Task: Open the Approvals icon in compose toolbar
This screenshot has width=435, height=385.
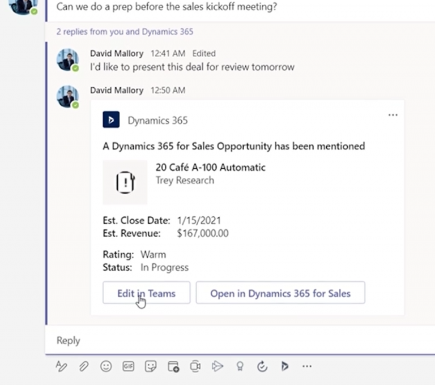Action: 262,366
